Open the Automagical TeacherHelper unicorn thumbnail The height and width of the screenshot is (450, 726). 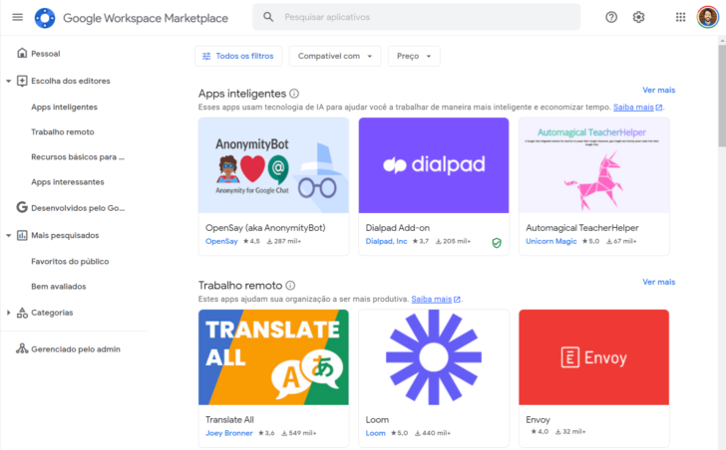pos(594,165)
